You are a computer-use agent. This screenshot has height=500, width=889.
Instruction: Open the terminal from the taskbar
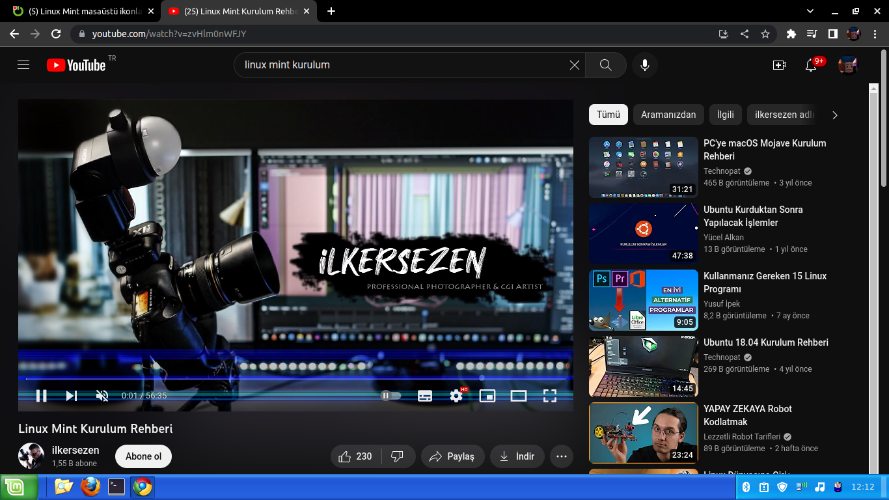coord(116,486)
